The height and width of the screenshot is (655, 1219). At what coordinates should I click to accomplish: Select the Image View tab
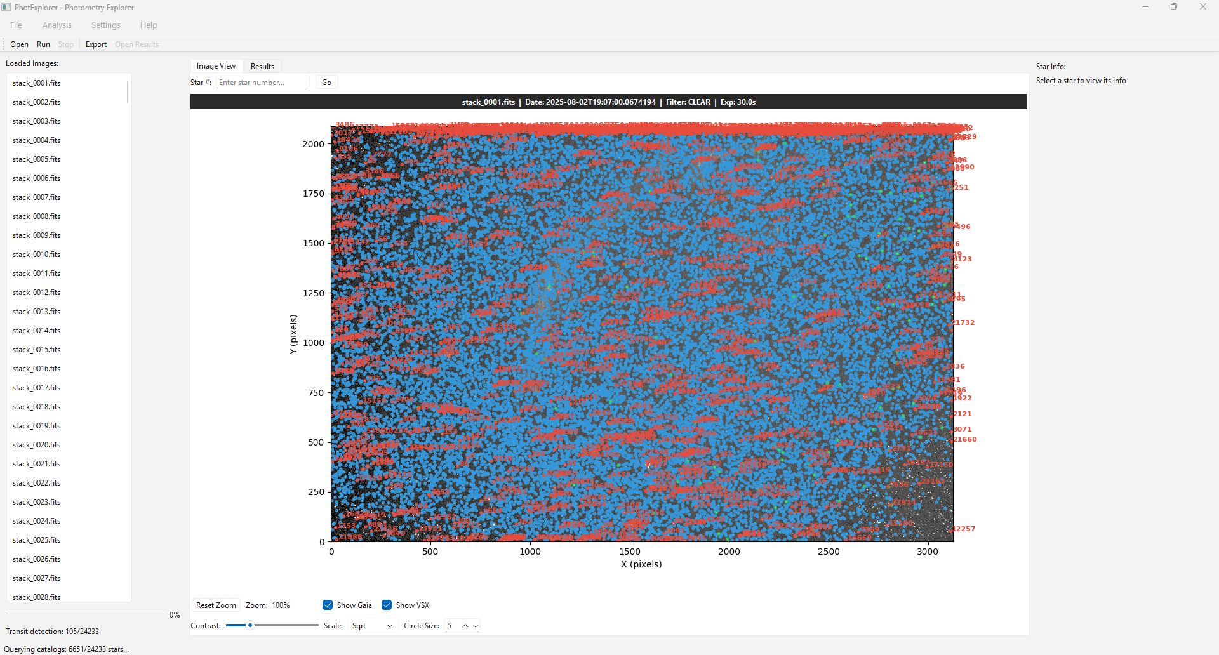(216, 66)
